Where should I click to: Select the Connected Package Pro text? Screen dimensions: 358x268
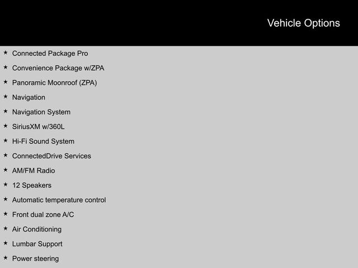(50, 54)
